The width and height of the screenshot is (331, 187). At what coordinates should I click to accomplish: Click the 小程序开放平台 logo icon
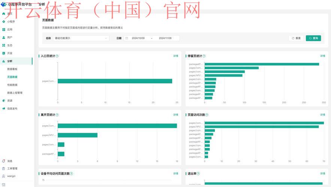3,4
